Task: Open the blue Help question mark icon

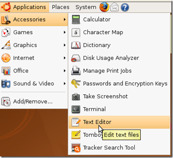Action: click(125, 7)
